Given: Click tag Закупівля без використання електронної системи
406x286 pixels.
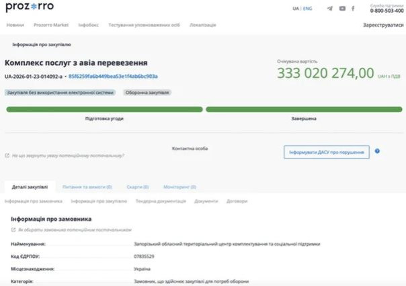Looking at the screenshot, I should tap(60, 93).
